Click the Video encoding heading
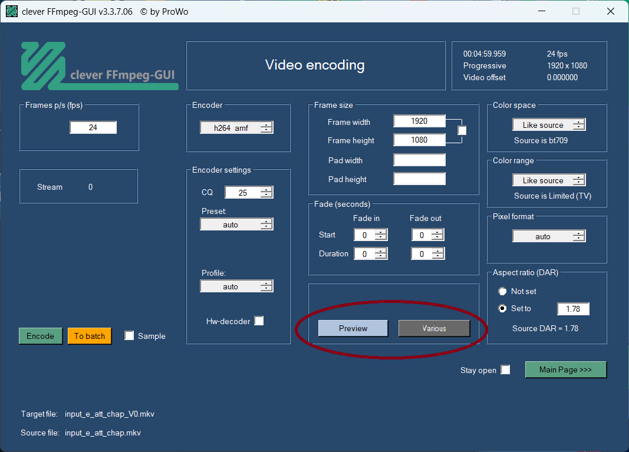The width and height of the screenshot is (629, 452). (x=315, y=65)
